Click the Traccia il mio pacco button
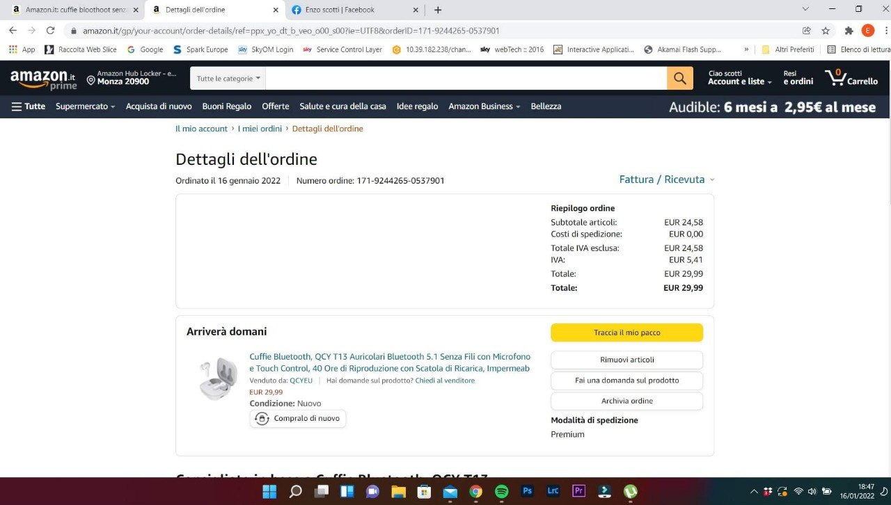The width and height of the screenshot is (891, 505). [x=626, y=332]
